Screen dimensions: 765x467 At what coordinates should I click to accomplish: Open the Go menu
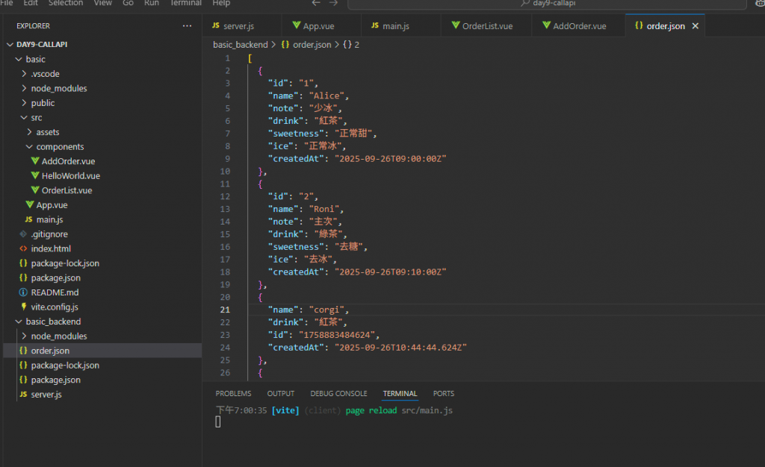coord(128,3)
